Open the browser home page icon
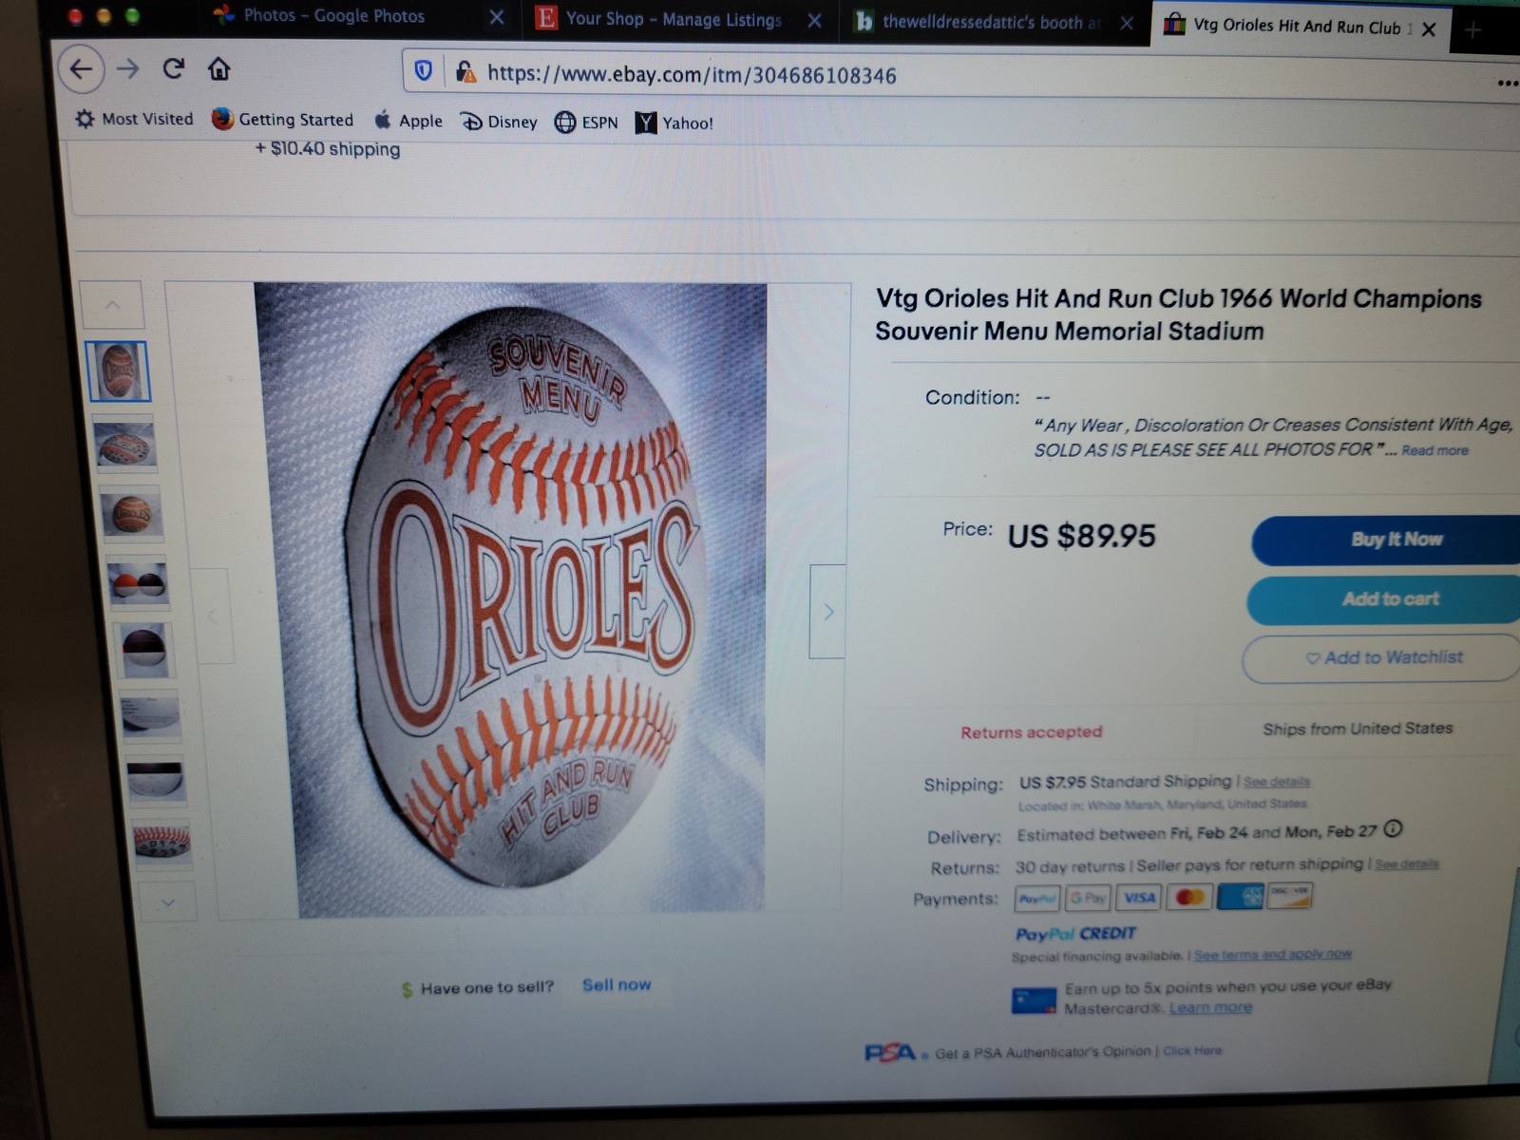The image size is (1520, 1140). pyautogui.click(x=219, y=68)
